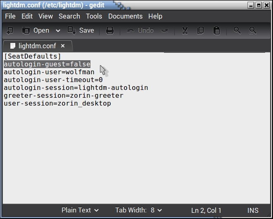Click the Open file button in toolbar

pos(36,31)
